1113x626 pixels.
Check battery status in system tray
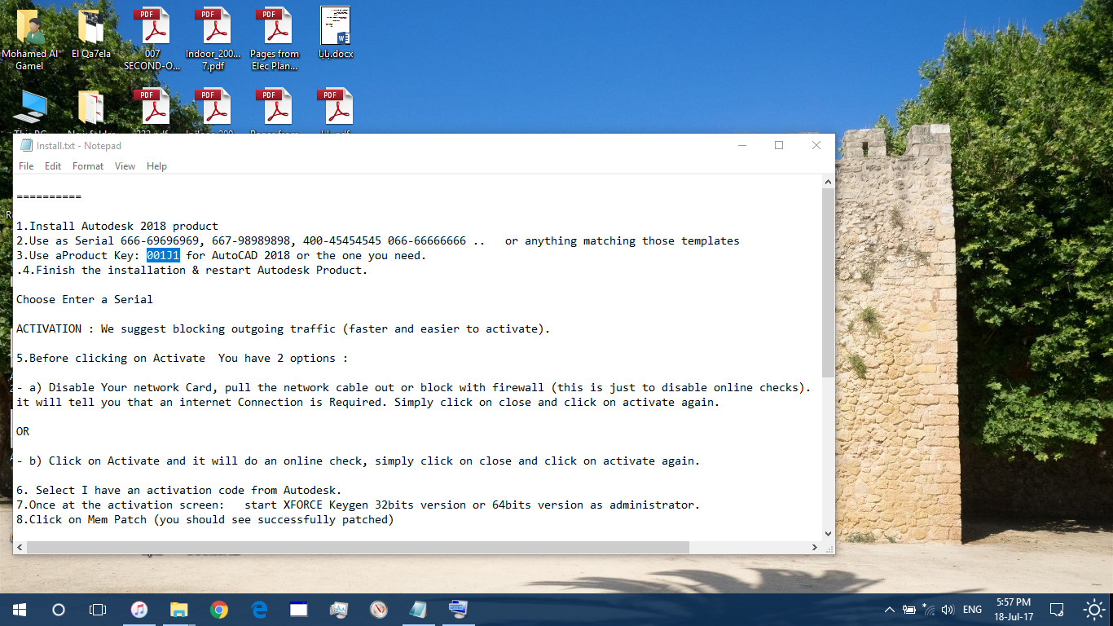[x=909, y=610]
